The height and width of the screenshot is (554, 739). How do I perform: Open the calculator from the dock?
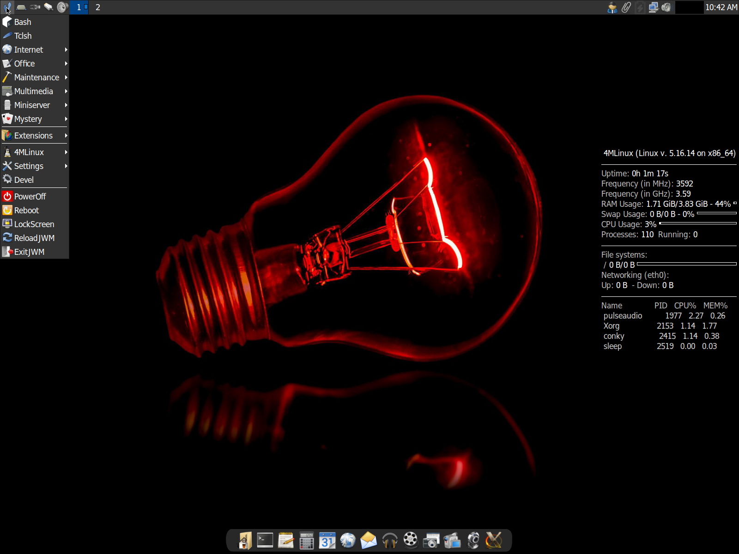coord(306,541)
